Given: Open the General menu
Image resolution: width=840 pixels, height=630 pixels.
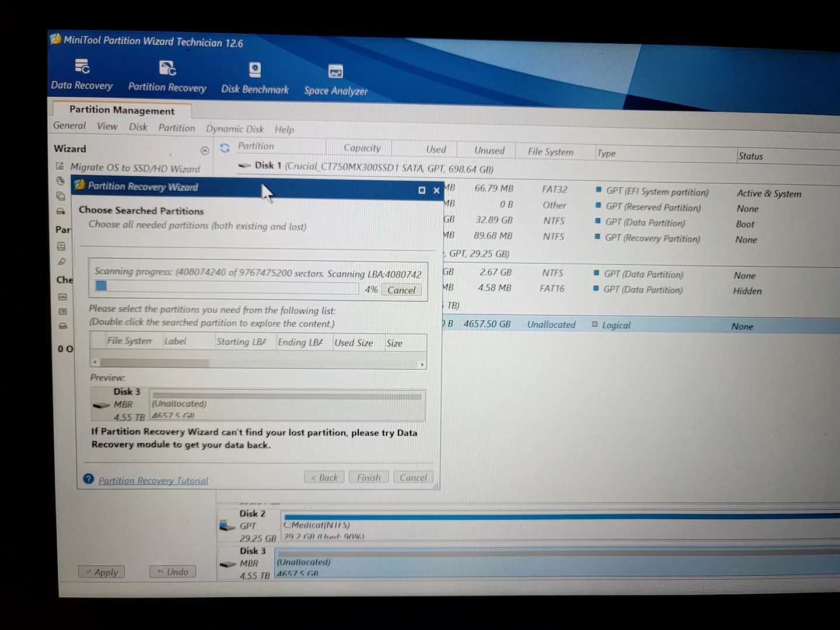Looking at the screenshot, I should [x=69, y=125].
